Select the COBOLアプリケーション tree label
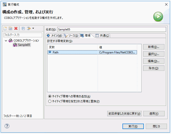Image resolution: width=171 pixels, height=134 pixels. coord(26,41)
